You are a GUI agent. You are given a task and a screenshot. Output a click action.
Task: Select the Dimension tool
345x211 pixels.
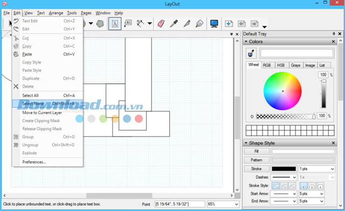pos(140,23)
